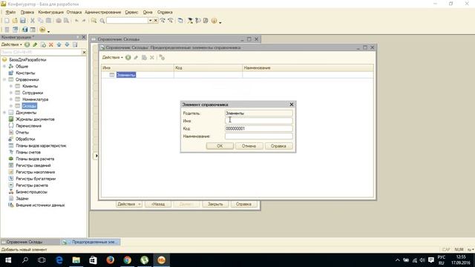
Task: Click the Наименование input field in dialog
Action: pos(259,136)
